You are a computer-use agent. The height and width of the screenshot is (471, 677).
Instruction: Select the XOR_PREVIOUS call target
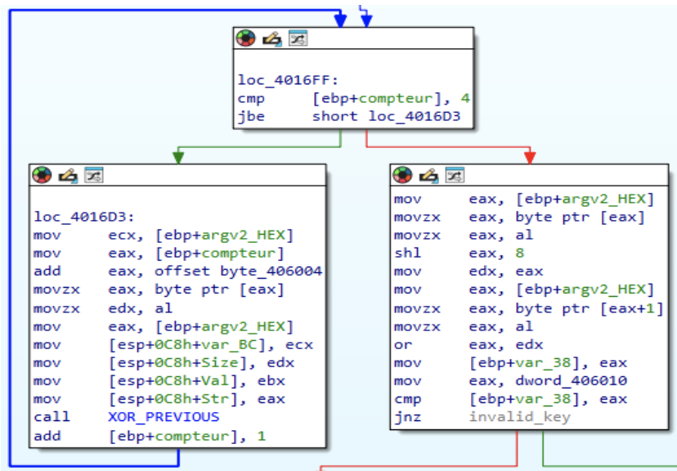click(164, 417)
